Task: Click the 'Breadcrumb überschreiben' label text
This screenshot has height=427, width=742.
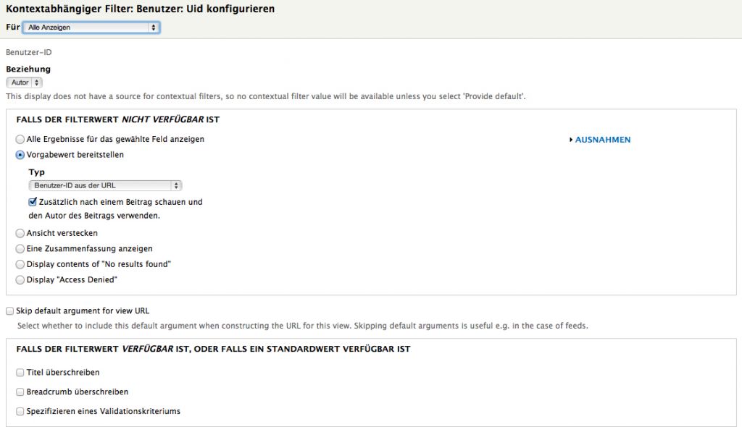Action: tap(78, 392)
